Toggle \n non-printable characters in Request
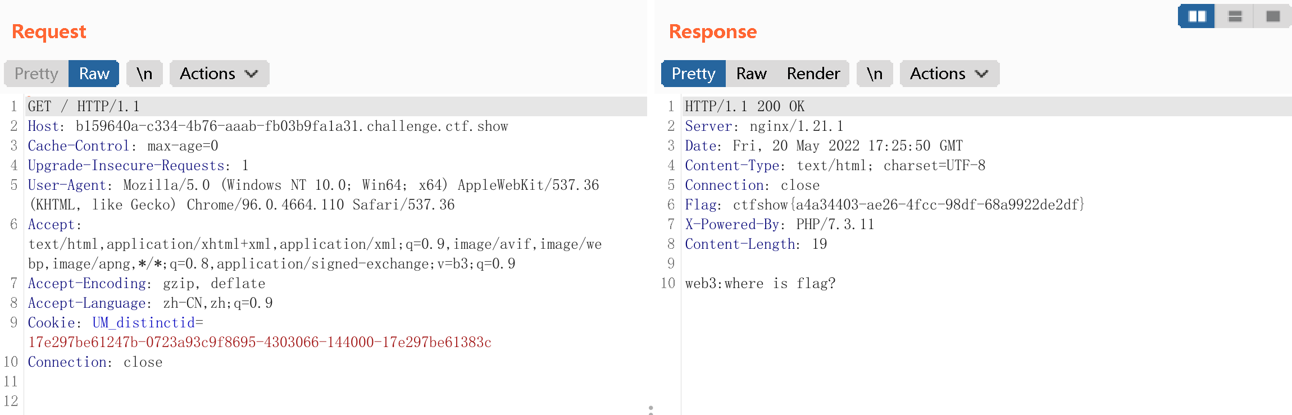 pos(144,74)
